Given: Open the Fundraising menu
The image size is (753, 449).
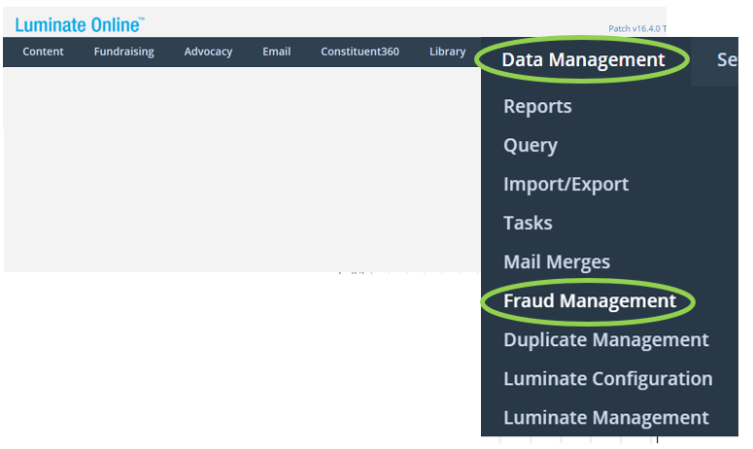Looking at the screenshot, I should [124, 52].
